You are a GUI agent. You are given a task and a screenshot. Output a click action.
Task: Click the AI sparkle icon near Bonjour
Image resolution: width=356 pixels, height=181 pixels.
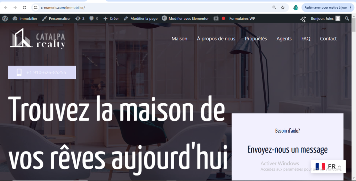tap(303, 19)
